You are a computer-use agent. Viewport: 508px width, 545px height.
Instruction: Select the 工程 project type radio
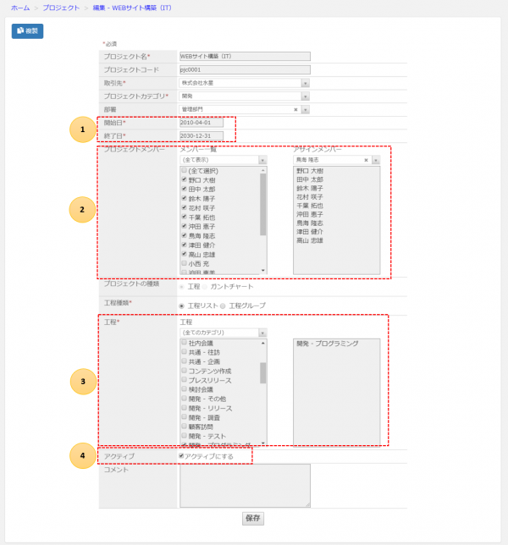[x=181, y=287]
